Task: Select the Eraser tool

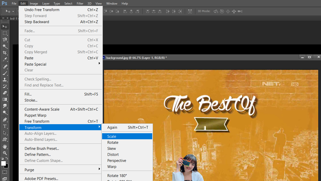Action: coord(5,93)
